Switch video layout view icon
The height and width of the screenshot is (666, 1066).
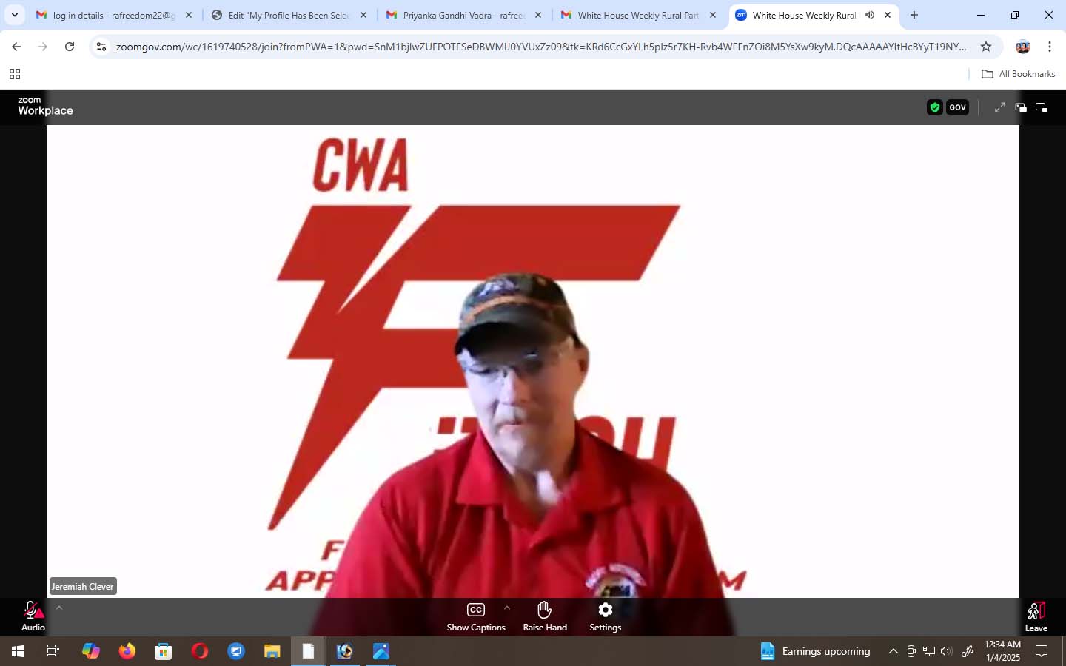[x=1021, y=107]
